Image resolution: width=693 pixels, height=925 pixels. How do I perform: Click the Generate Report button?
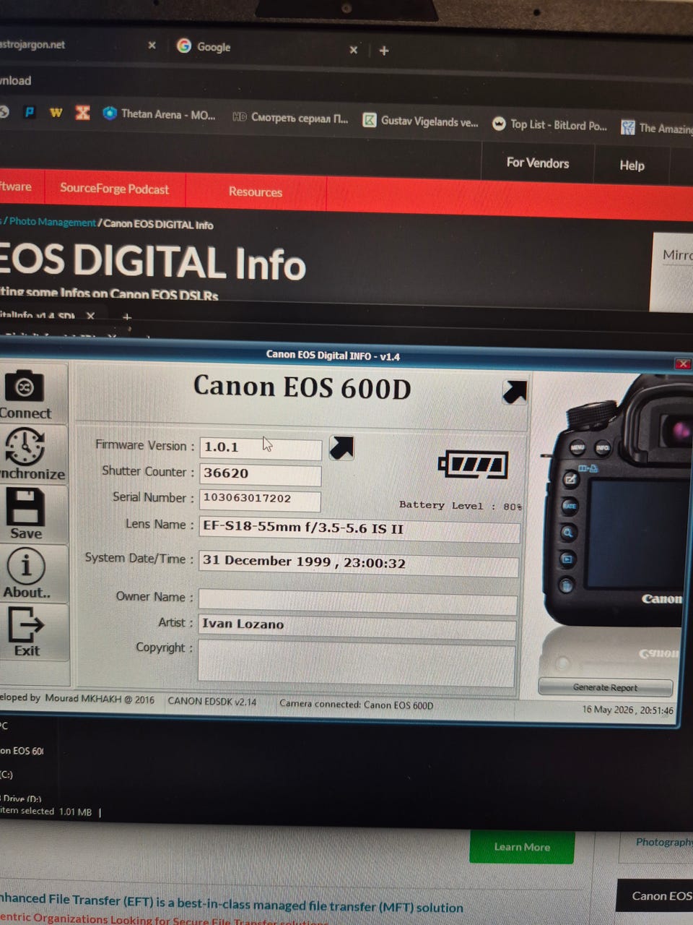point(605,687)
